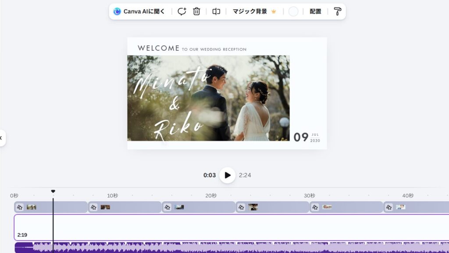Select the white 2:19 timeline track
Screen dimensions: 449x253
pyautogui.click(x=219, y=227)
